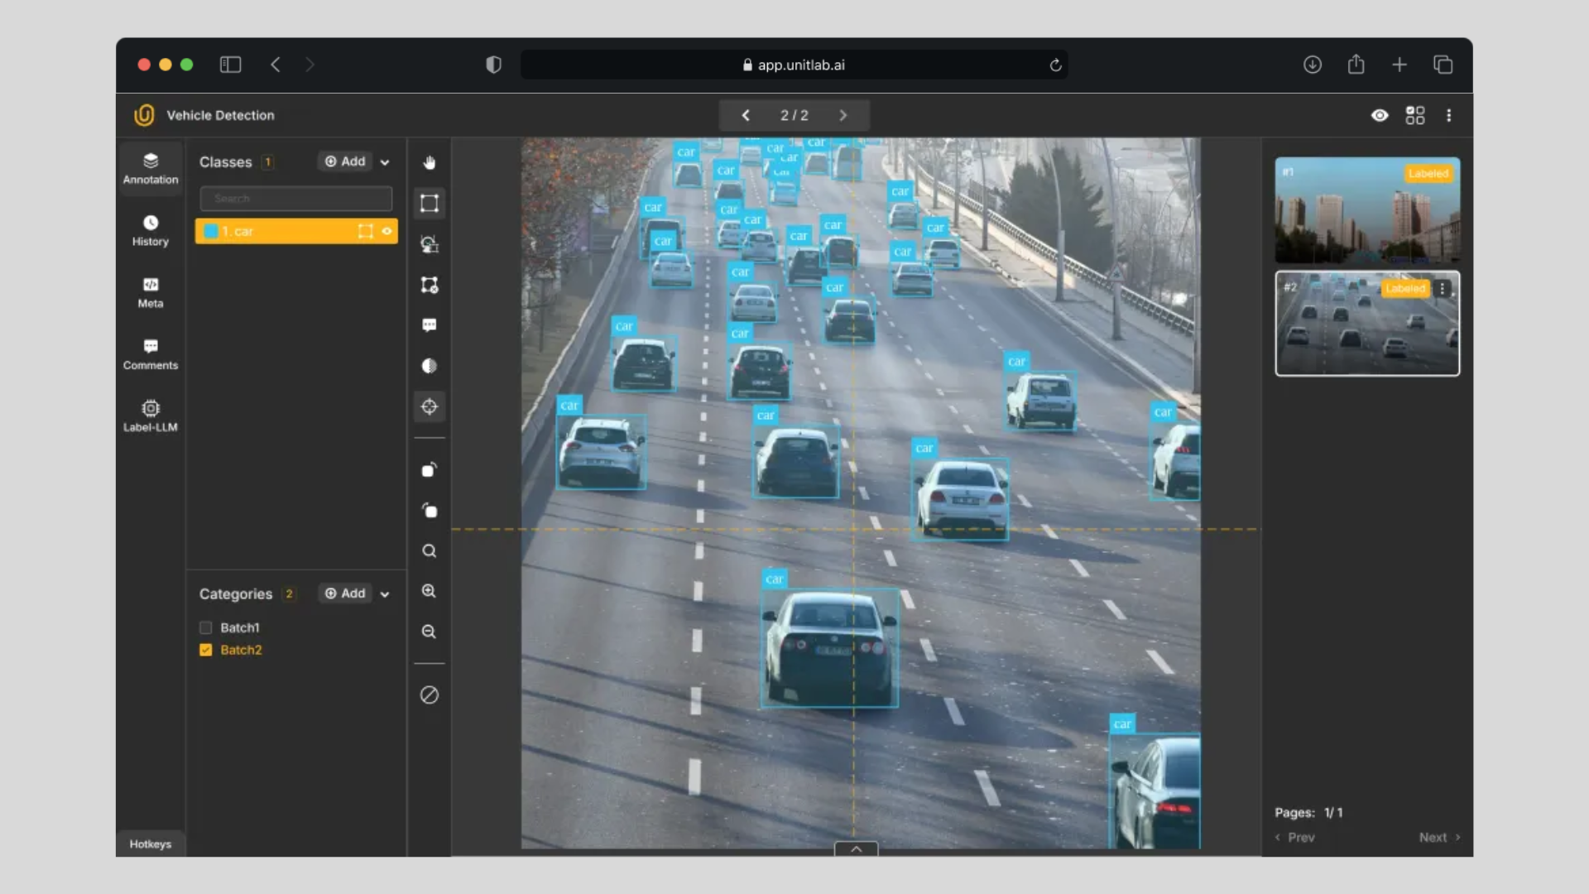Select thumbnail #1 city skyline image
Image resolution: width=1589 pixels, height=894 pixels.
point(1367,210)
